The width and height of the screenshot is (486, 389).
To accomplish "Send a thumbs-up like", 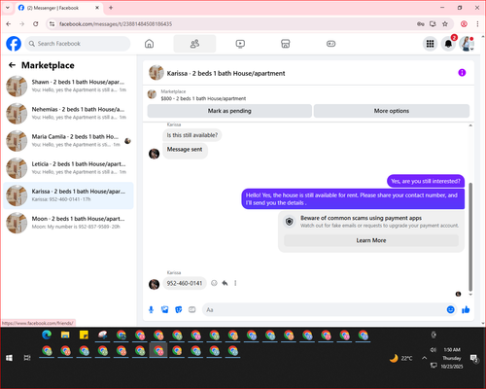I will coord(466,309).
